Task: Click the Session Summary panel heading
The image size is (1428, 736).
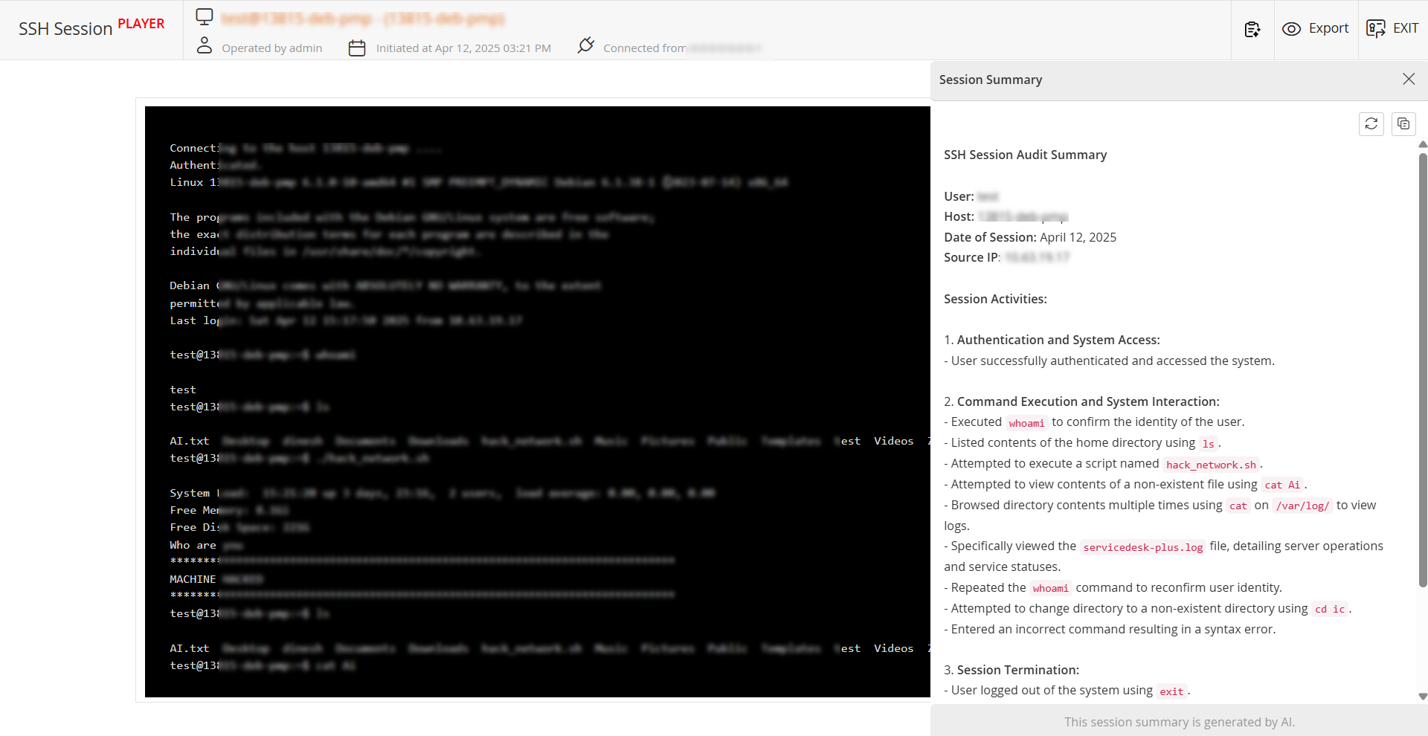Action: pos(991,80)
